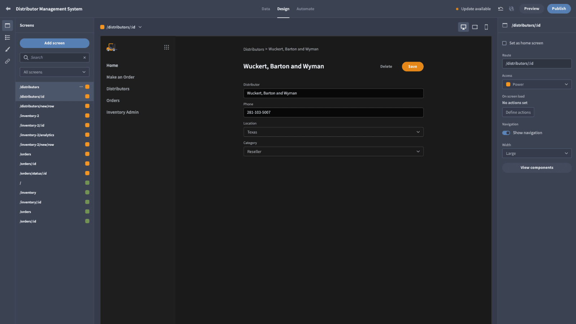Click the Preview button
Viewport: 576px width, 324px height.
pos(531,9)
